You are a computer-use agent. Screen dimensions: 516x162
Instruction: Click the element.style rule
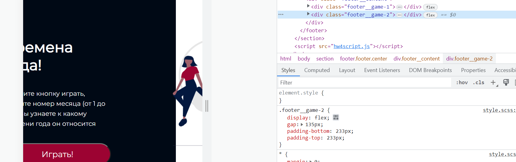(301, 93)
